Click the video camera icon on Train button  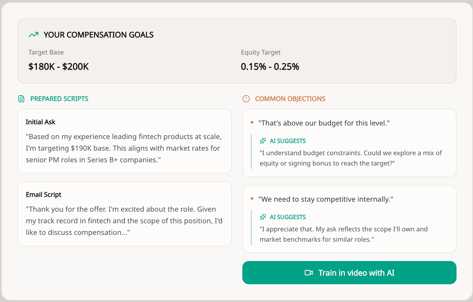point(309,273)
